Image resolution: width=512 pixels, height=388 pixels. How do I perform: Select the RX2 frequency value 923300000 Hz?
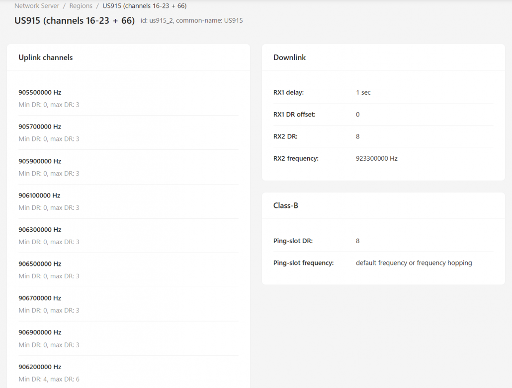(x=376, y=159)
